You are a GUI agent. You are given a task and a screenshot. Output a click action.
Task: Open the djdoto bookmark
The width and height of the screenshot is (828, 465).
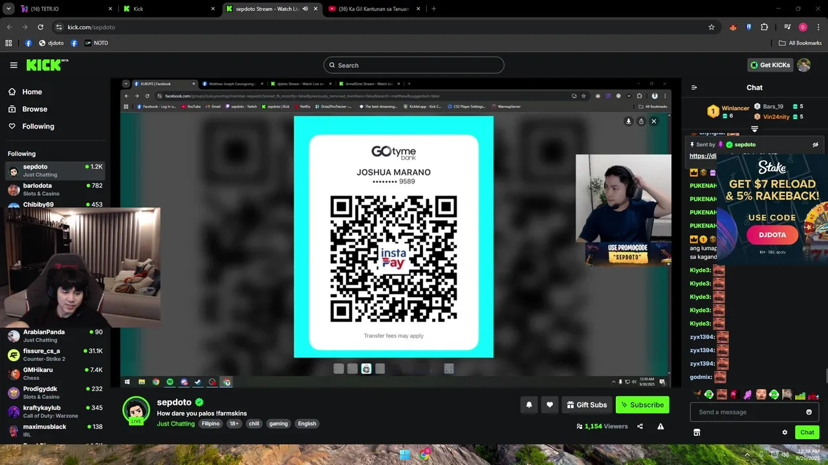point(51,43)
